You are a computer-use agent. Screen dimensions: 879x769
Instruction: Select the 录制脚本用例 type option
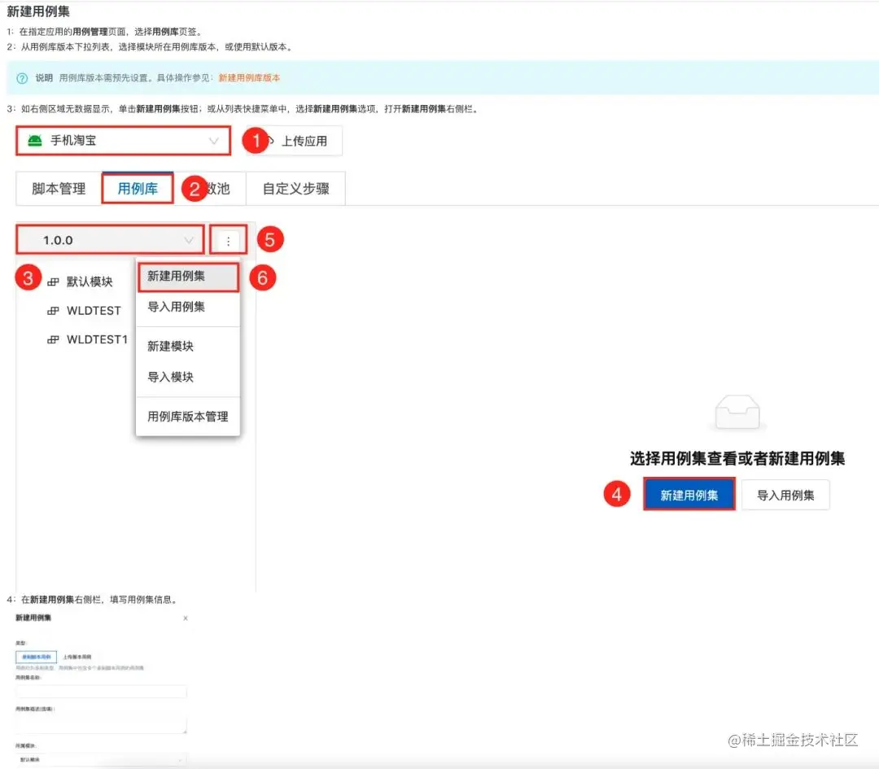point(37,657)
